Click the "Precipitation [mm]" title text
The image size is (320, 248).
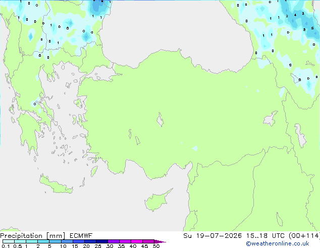coord(33,236)
